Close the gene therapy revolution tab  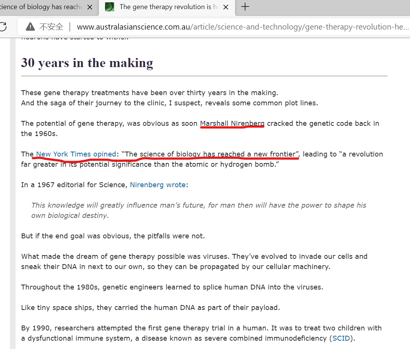[226, 7]
